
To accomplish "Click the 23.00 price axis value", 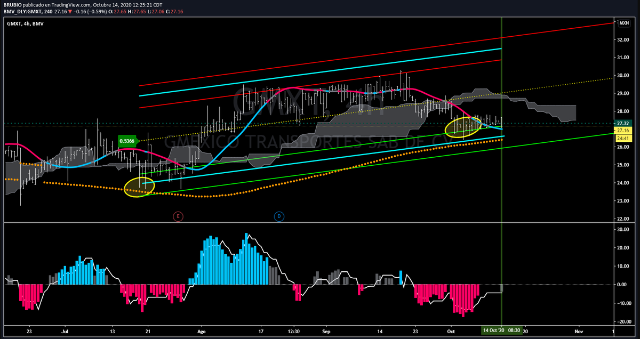I will pos(623,201).
